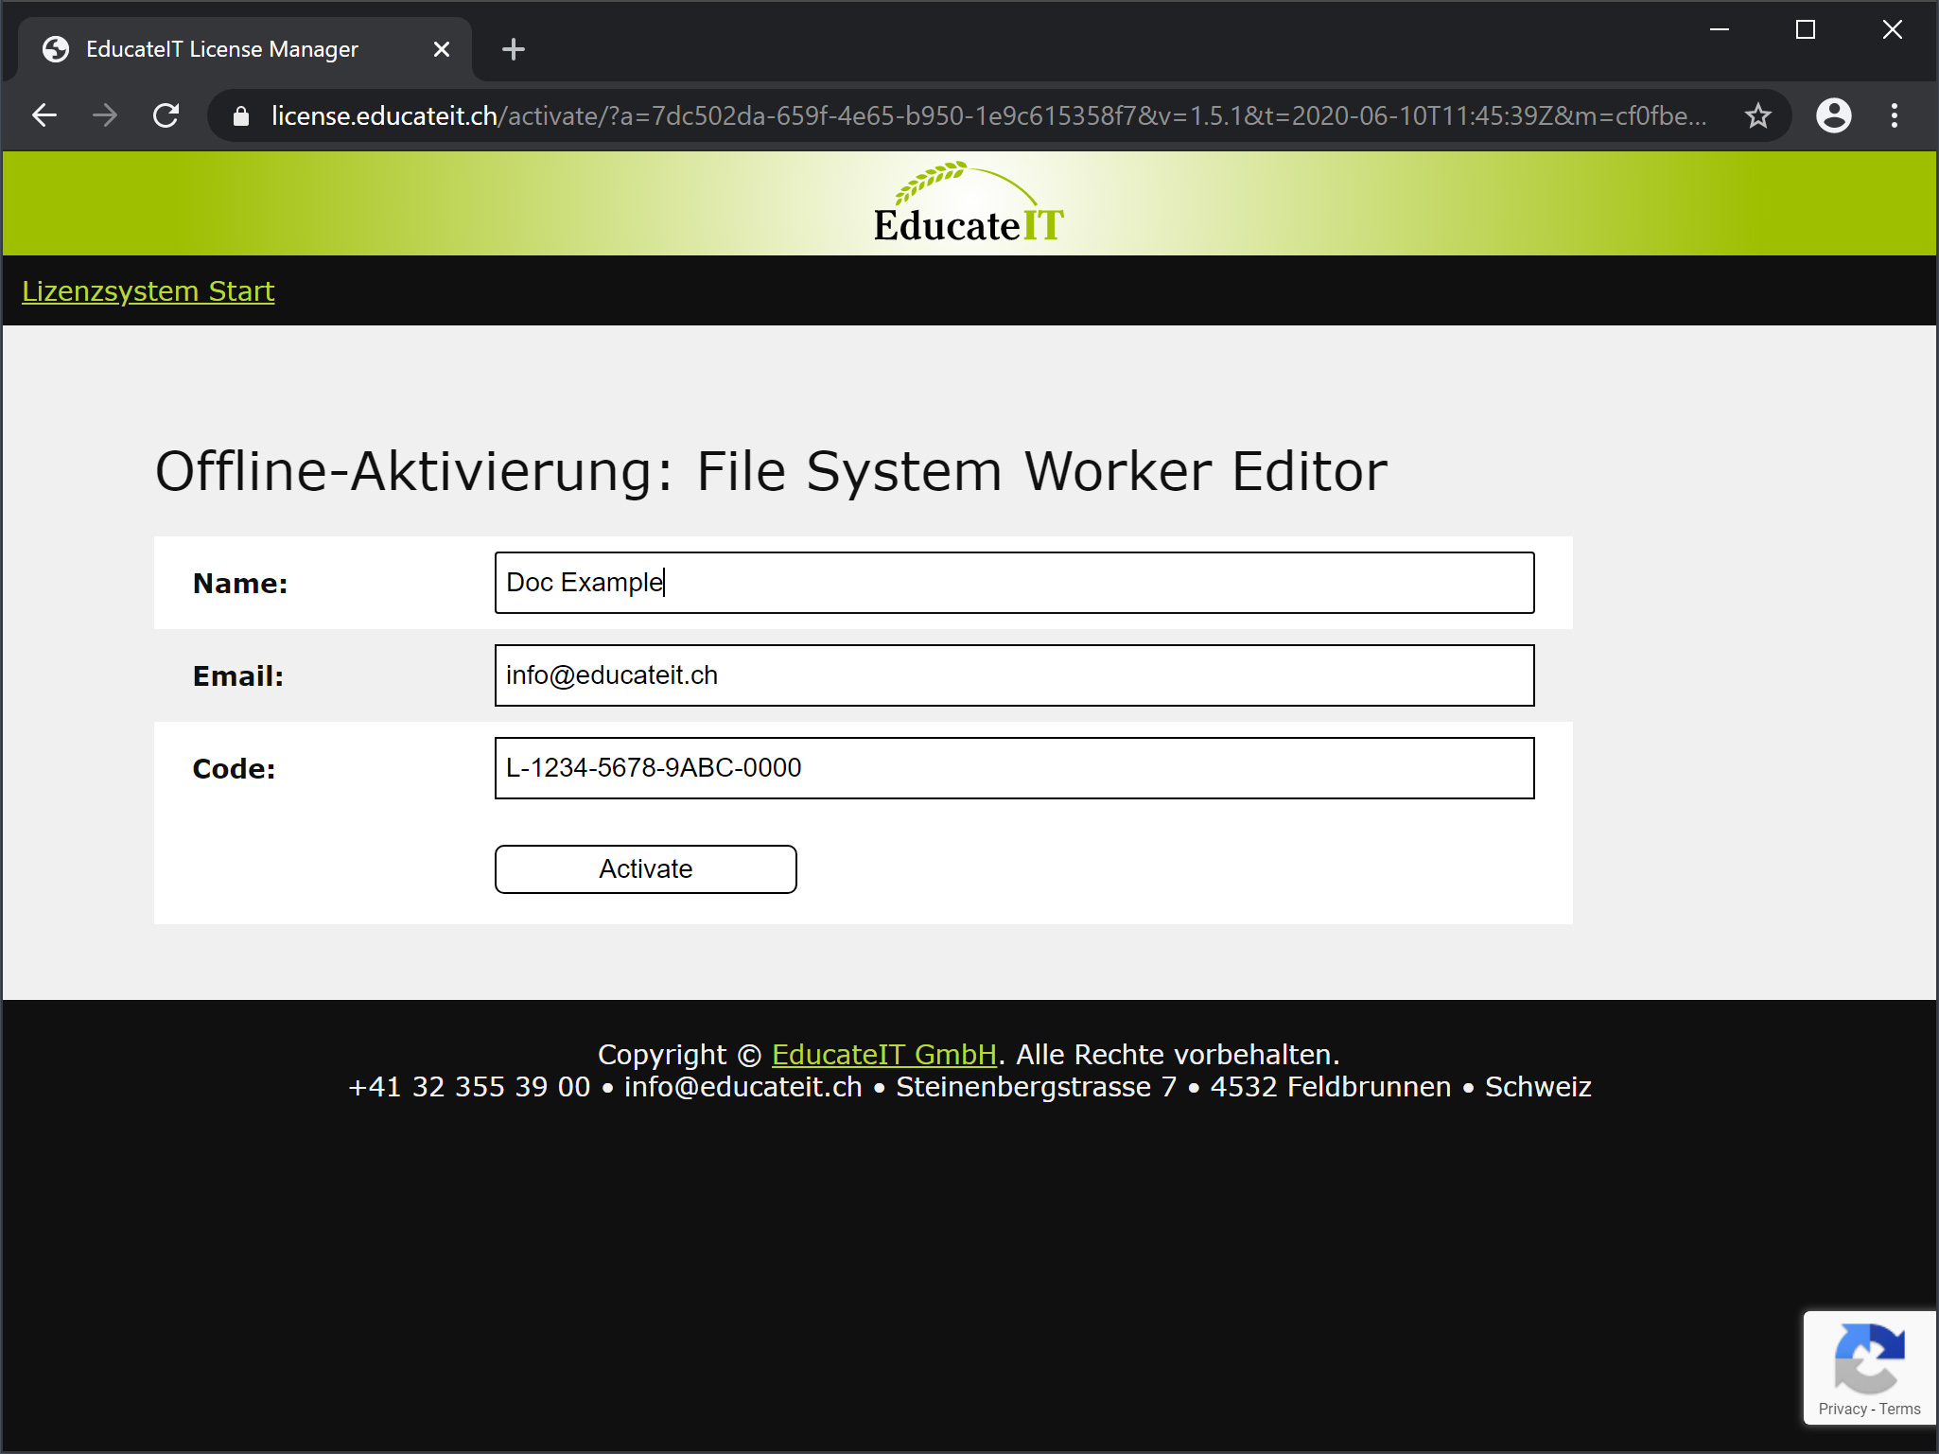1939x1454 pixels.
Task: Click the browser forward arrow
Action: click(x=105, y=115)
